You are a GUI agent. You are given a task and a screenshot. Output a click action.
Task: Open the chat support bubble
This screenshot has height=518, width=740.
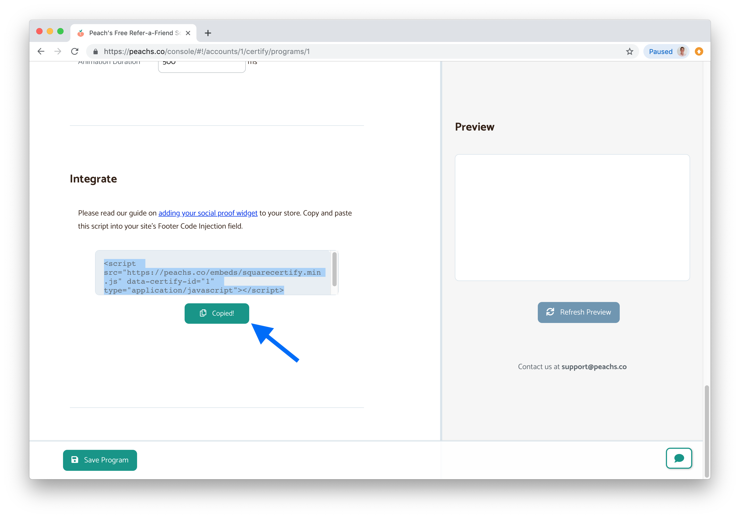pyautogui.click(x=679, y=458)
